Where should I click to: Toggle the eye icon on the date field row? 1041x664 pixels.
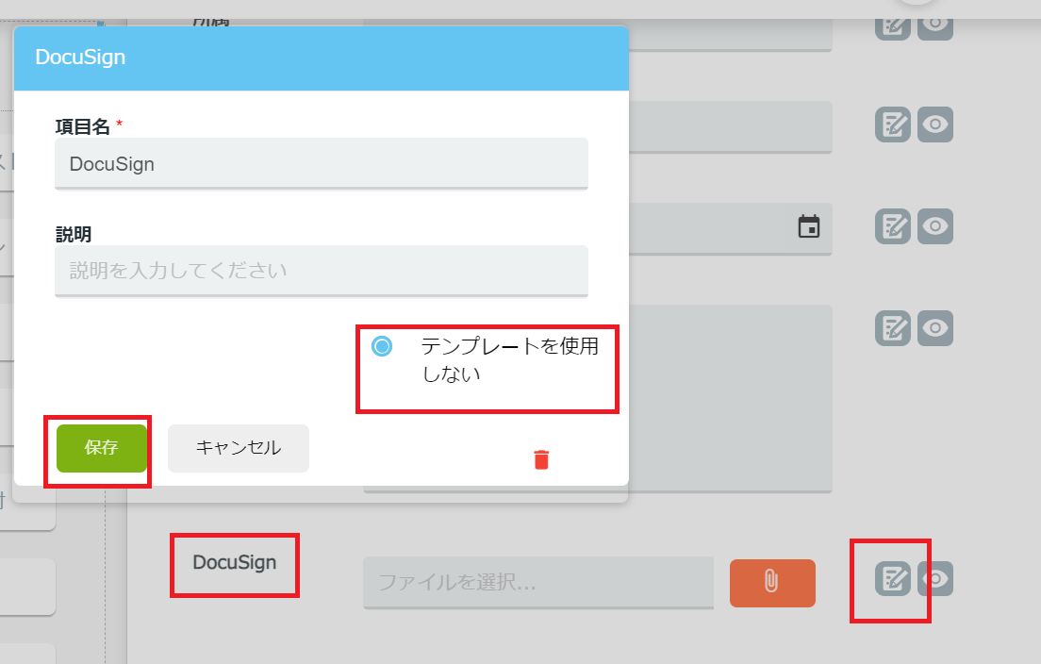click(x=935, y=226)
